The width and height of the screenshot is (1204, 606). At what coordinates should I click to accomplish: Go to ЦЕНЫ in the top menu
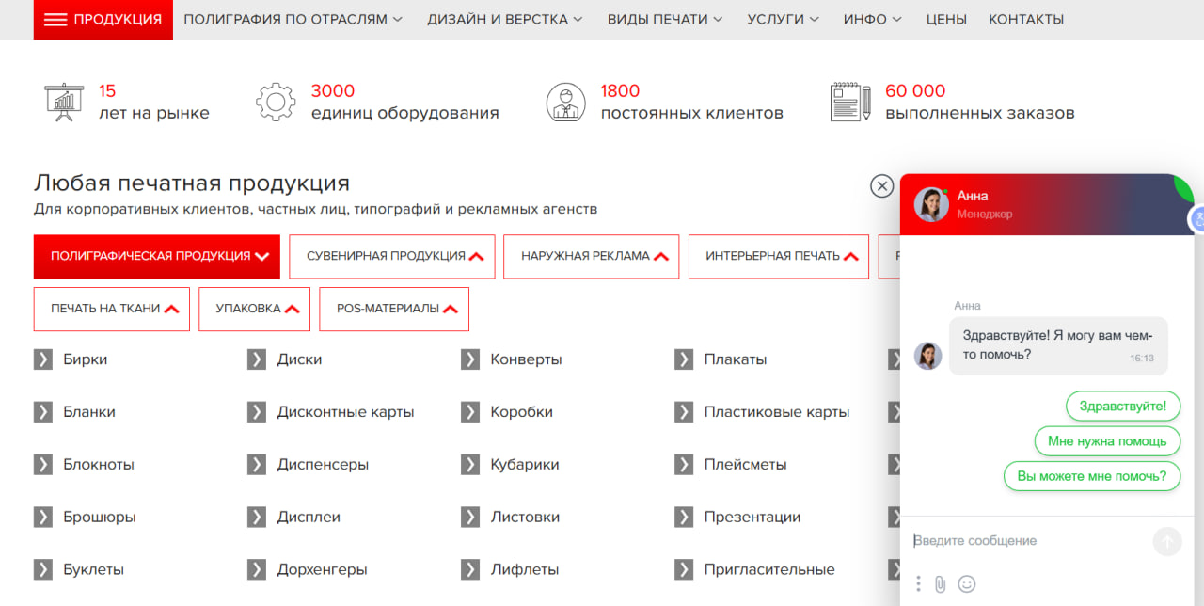[946, 20]
